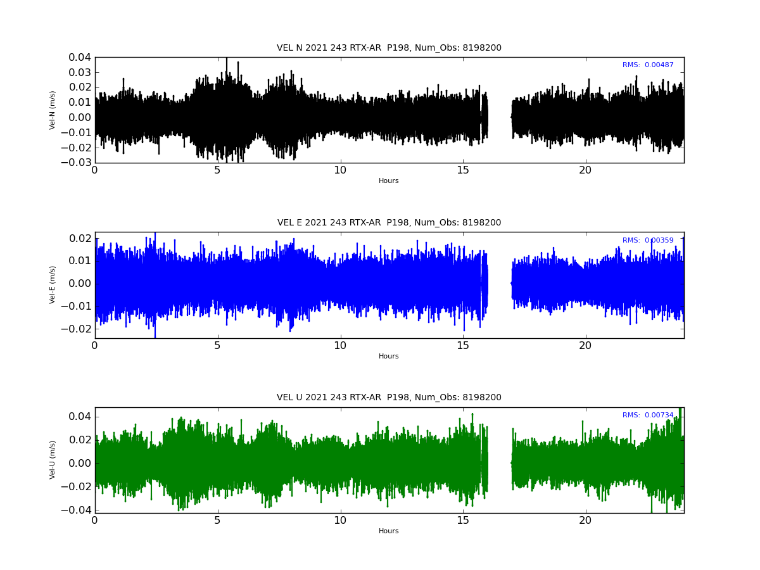Click the −0.03 tick on the VEL N y-axis
Viewport: 760px width, 570px height.
tap(76, 163)
